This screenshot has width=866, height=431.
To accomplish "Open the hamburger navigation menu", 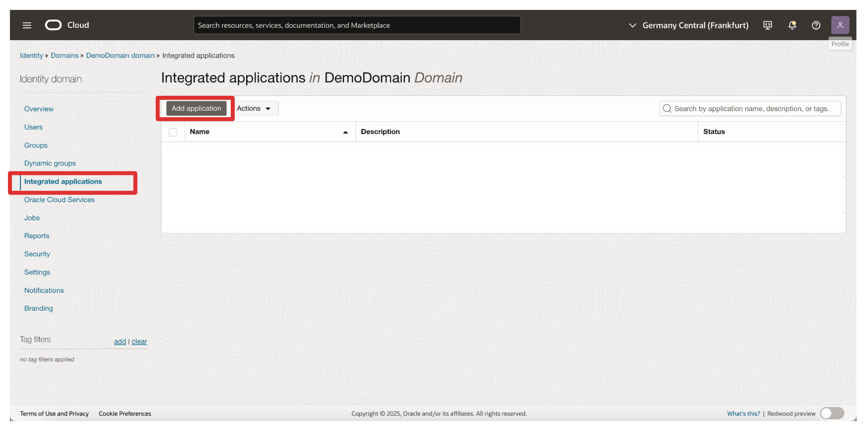I will (x=27, y=25).
